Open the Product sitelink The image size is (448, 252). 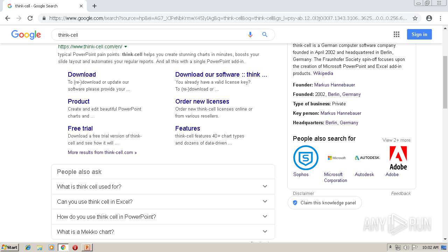point(79,101)
